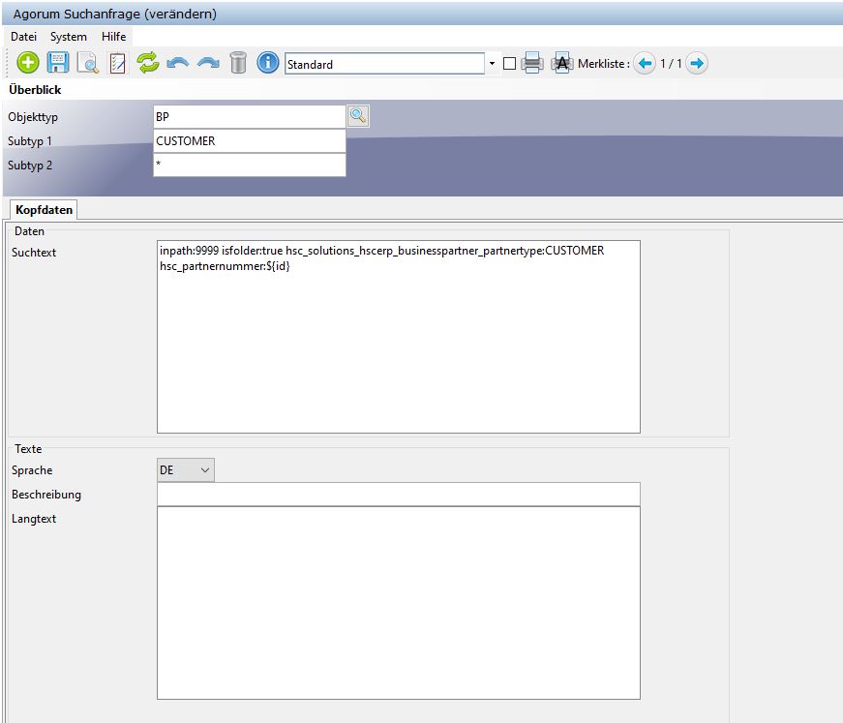Open the display-record magnifier page icon
Image resolution: width=843 pixels, height=723 pixels.
tap(88, 64)
